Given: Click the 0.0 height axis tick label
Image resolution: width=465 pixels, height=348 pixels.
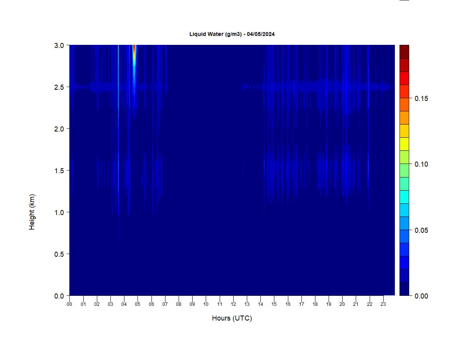Looking at the screenshot, I should coord(59,296).
